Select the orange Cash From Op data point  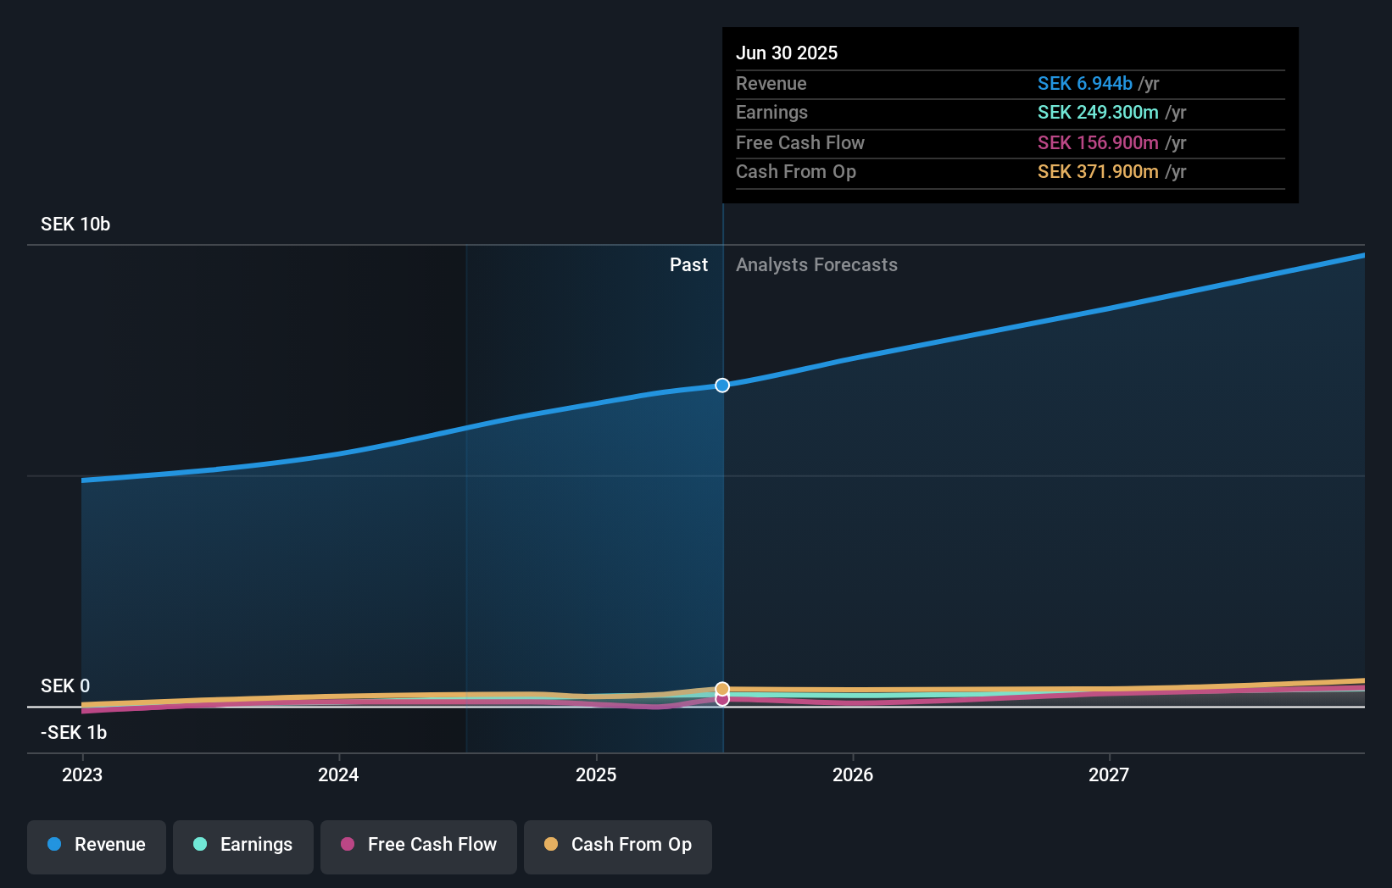pos(722,689)
